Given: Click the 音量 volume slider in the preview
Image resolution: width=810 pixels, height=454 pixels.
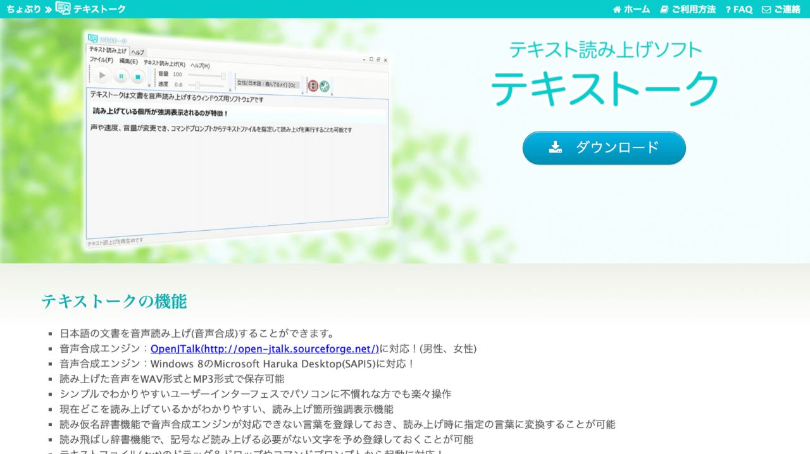Looking at the screenshot, I should [206, 76].
